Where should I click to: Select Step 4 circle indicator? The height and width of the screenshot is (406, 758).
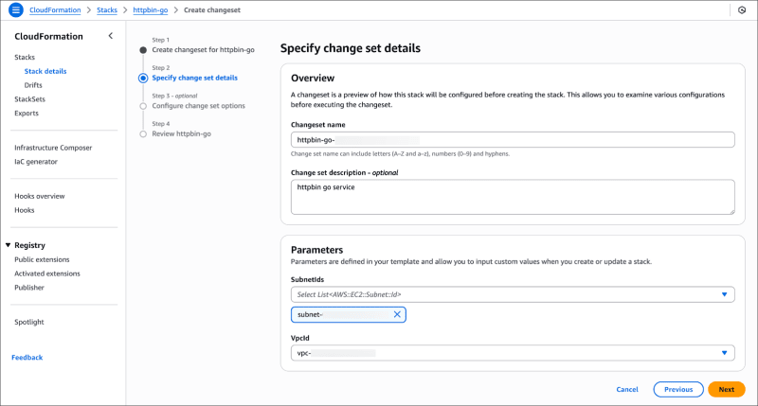(x=143, y=133)
